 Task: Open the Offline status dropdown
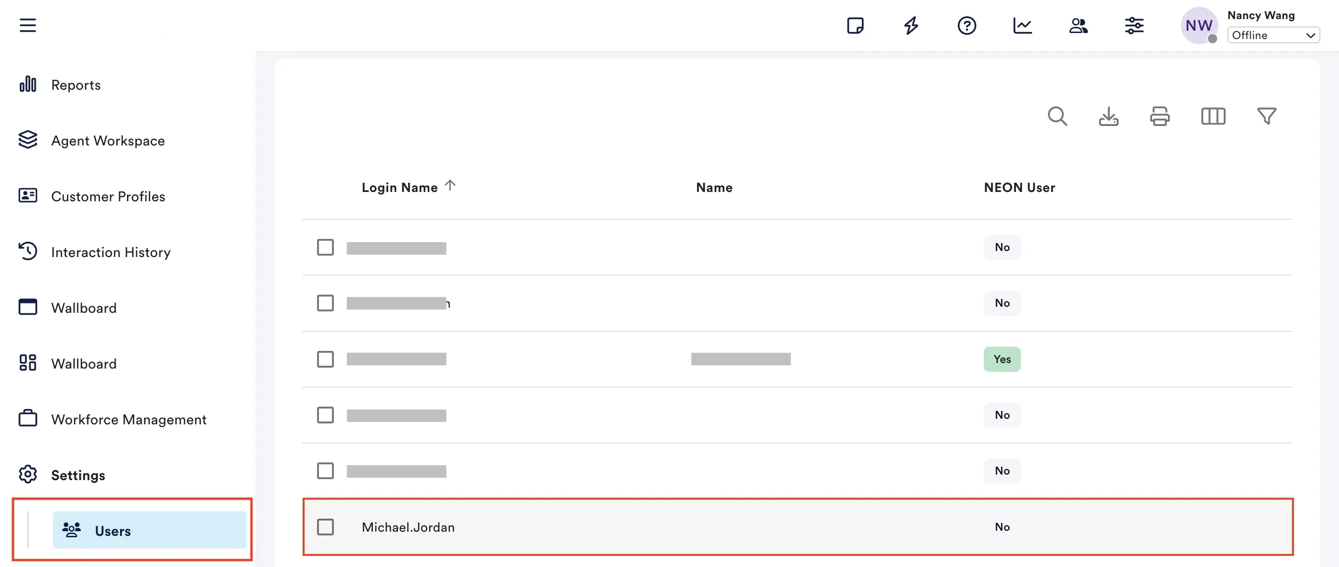[x=1273, y=35]
